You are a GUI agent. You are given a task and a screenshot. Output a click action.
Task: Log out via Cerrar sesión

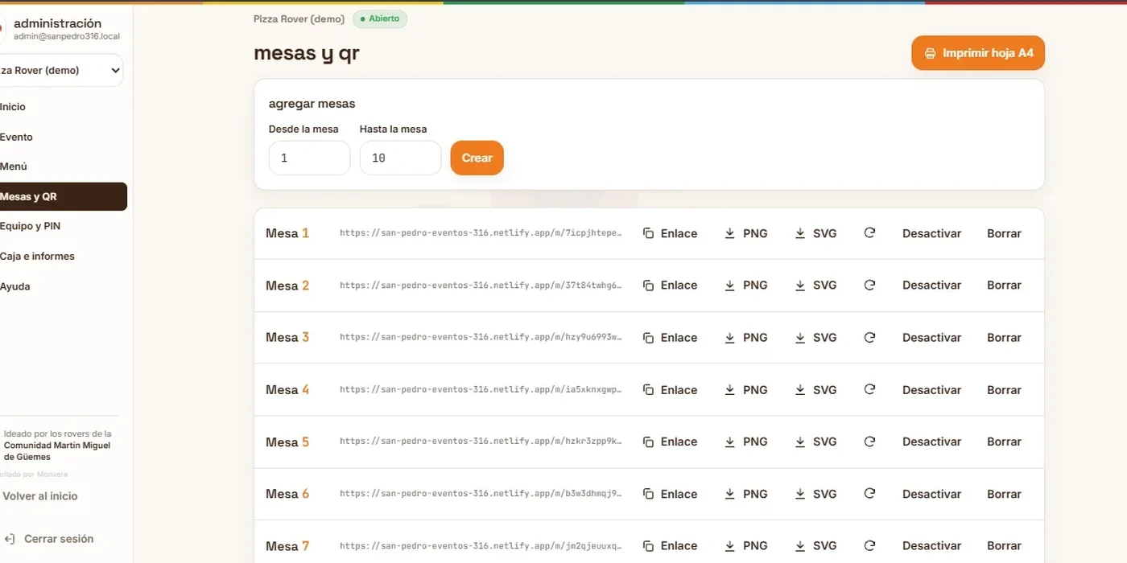(x=50, y=539)
